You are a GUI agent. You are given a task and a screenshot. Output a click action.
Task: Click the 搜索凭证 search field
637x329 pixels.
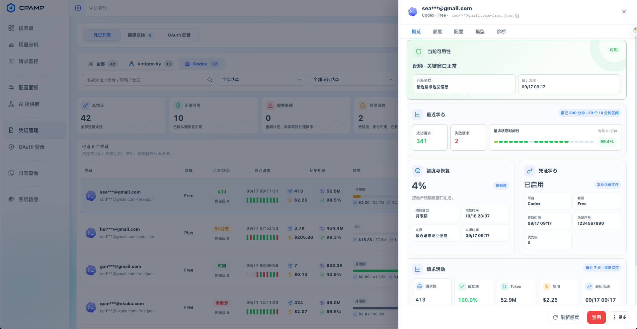(149, 80)
